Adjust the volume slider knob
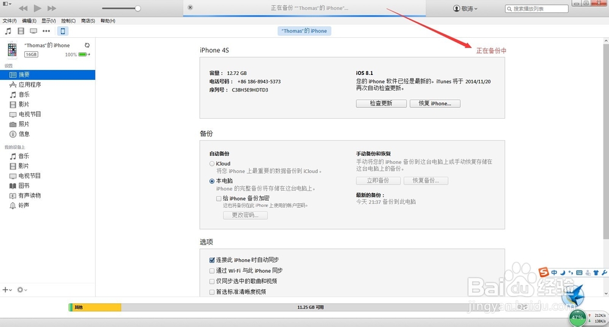609x327 pixels. pos(138,8)
